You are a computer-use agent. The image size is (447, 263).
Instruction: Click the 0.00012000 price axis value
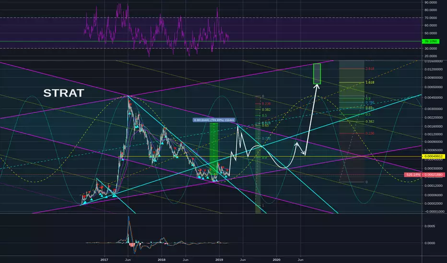tap(433, 186)
